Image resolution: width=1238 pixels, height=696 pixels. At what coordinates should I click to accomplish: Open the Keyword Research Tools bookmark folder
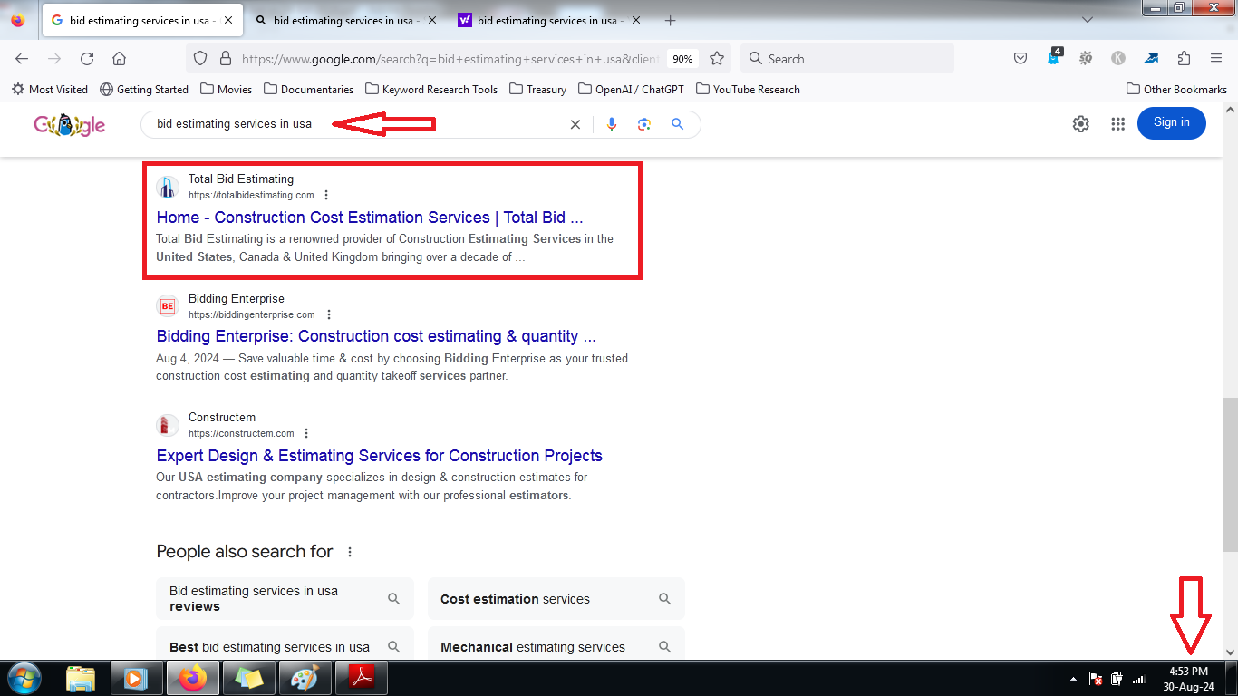point(431,89)
